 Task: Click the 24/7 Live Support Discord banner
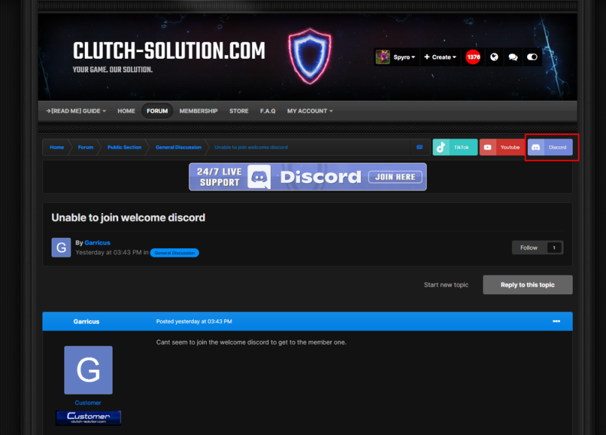point(307,177)
